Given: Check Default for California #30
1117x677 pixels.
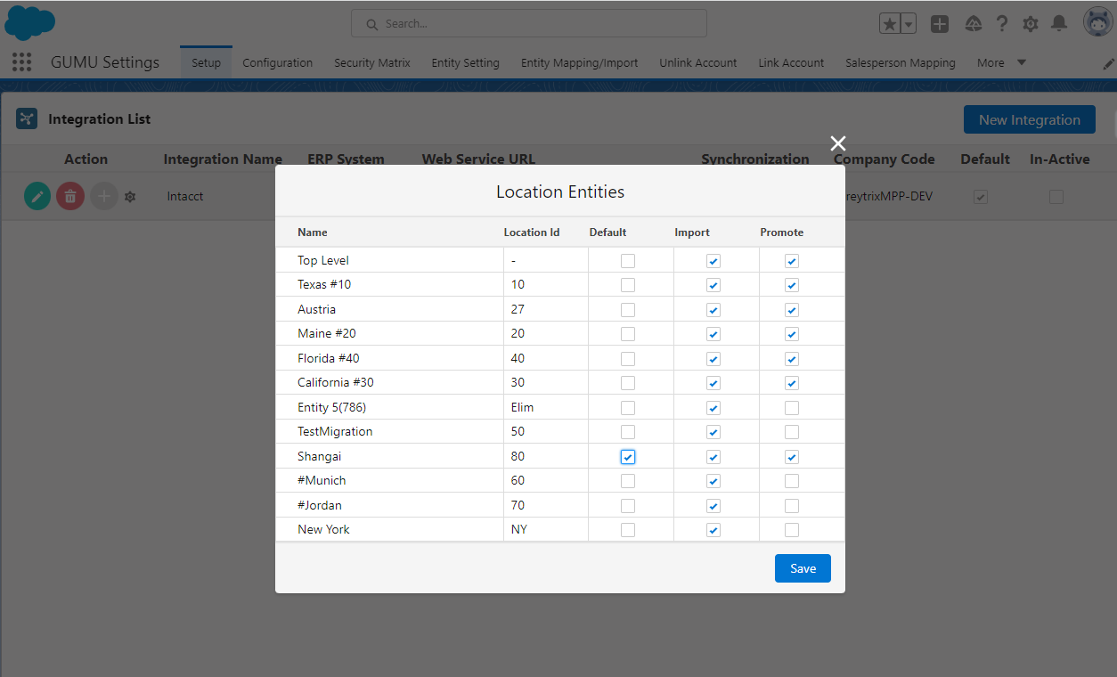Looking at the screenshot, I should click(628, 383).
